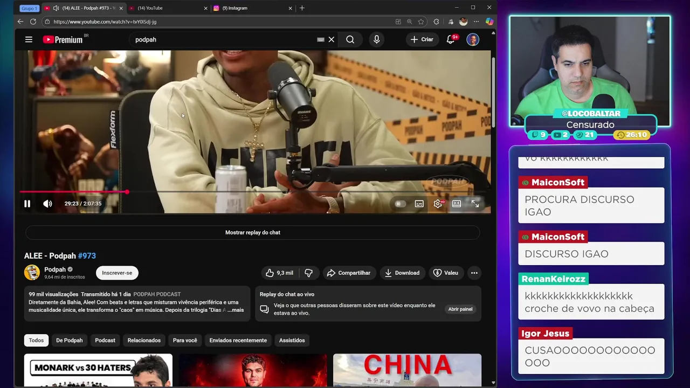Open browser zoom magnifier icon

pos(409,22)
